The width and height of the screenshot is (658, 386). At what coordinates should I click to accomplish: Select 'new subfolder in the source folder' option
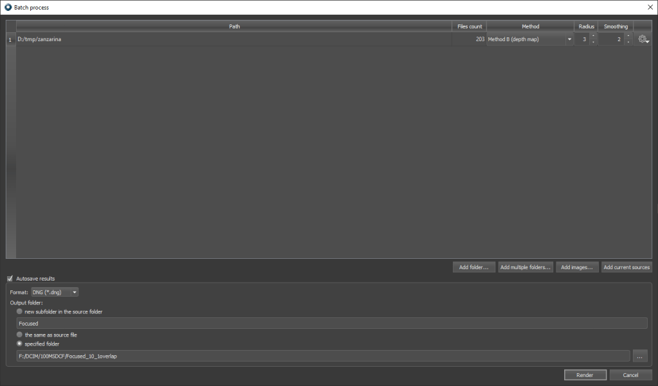[x=20, y=311]
